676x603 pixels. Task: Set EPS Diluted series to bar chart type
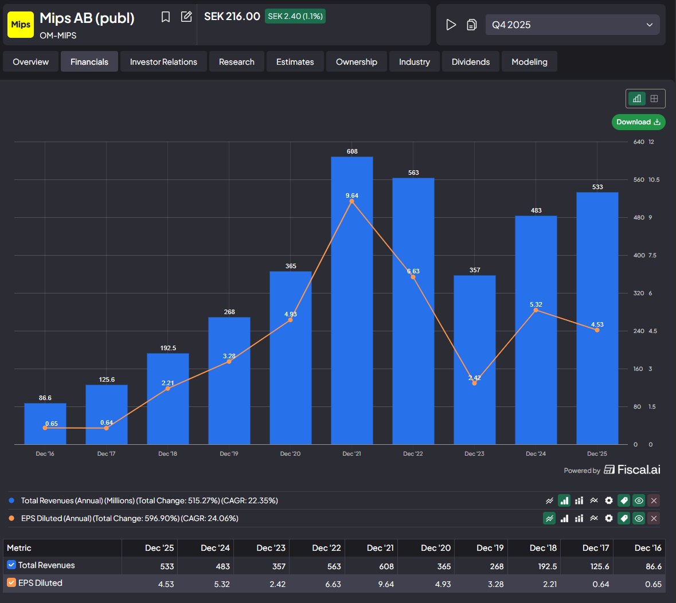(564, 518)
